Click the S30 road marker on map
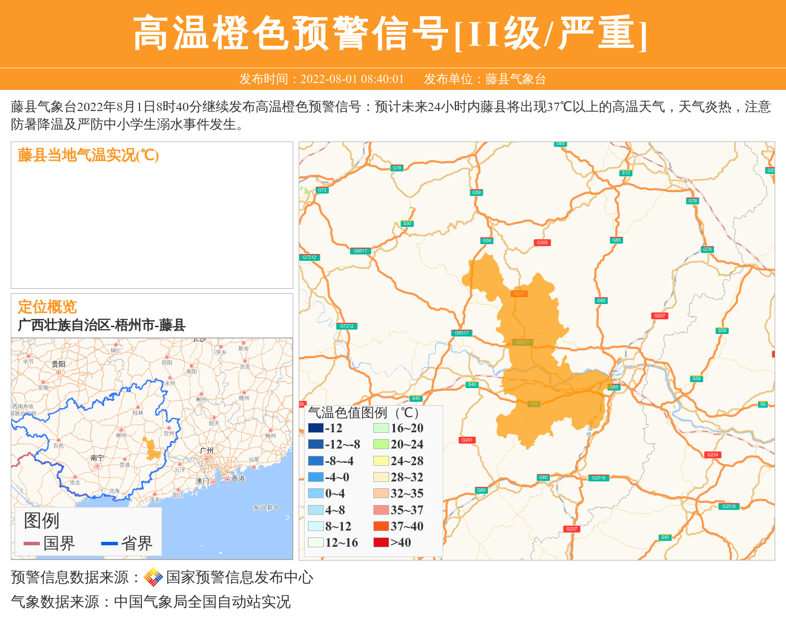This screenshot has width=786, height=617. click(407, 224)
